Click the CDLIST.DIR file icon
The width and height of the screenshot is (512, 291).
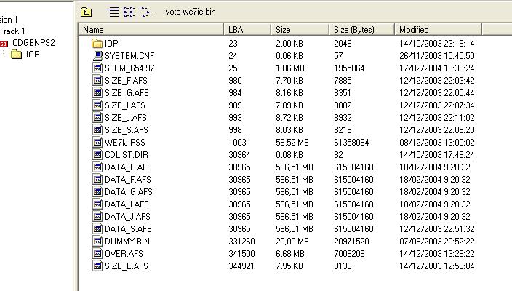[x=97, y=154]
